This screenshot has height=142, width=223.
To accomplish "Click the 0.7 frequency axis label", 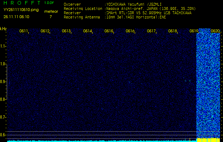I will coord(3,117).
